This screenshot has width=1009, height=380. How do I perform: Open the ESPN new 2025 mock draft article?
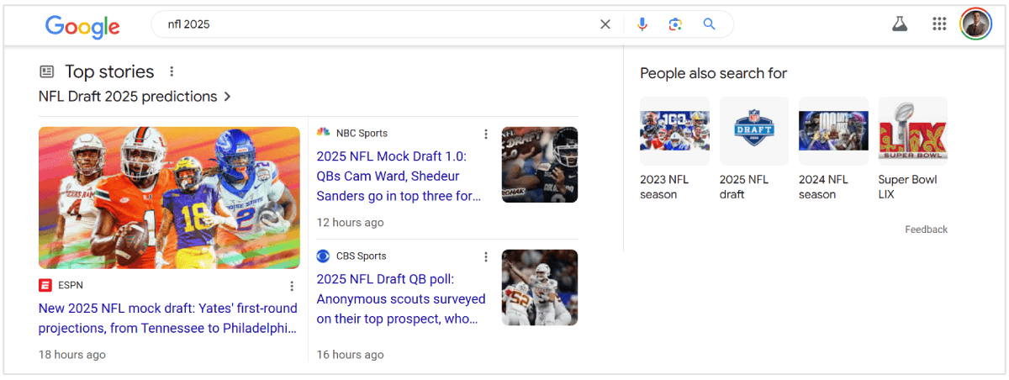click(168, 318)
